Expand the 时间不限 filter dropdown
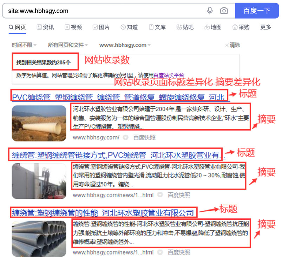The height and width of the screenshot is (257, 281). point(24,45)
